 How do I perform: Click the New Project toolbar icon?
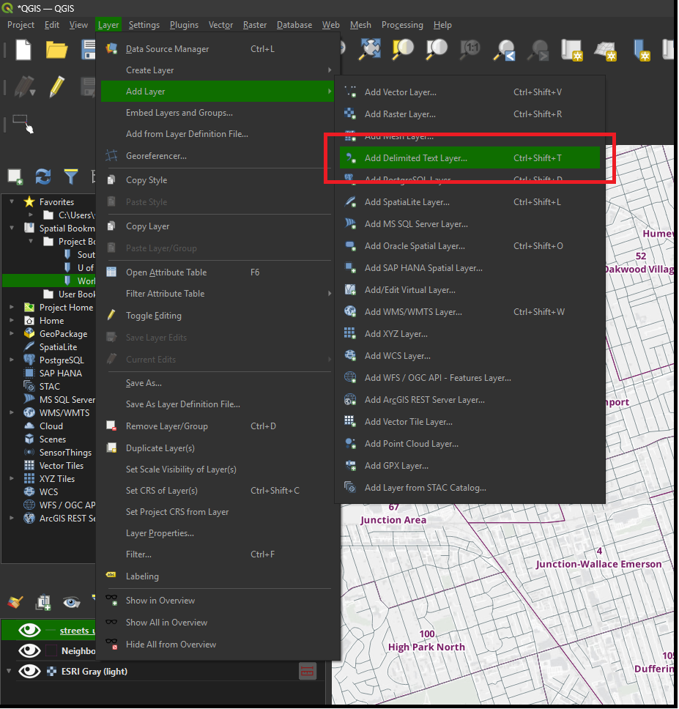[23, 49]
